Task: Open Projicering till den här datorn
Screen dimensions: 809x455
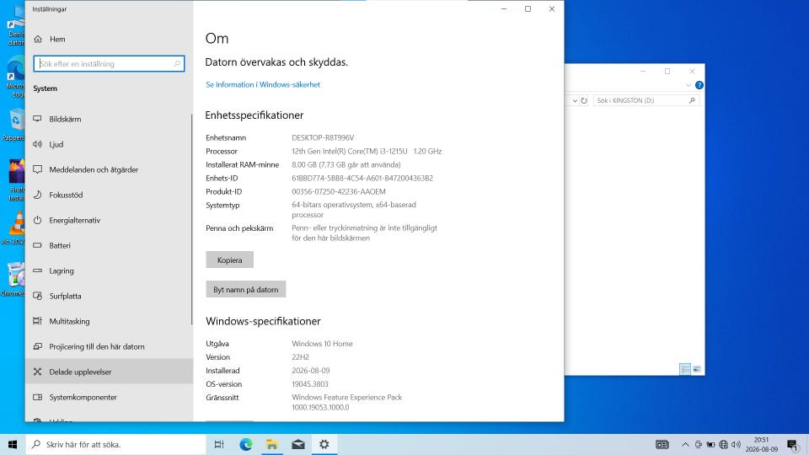Action: coord(109,346)
